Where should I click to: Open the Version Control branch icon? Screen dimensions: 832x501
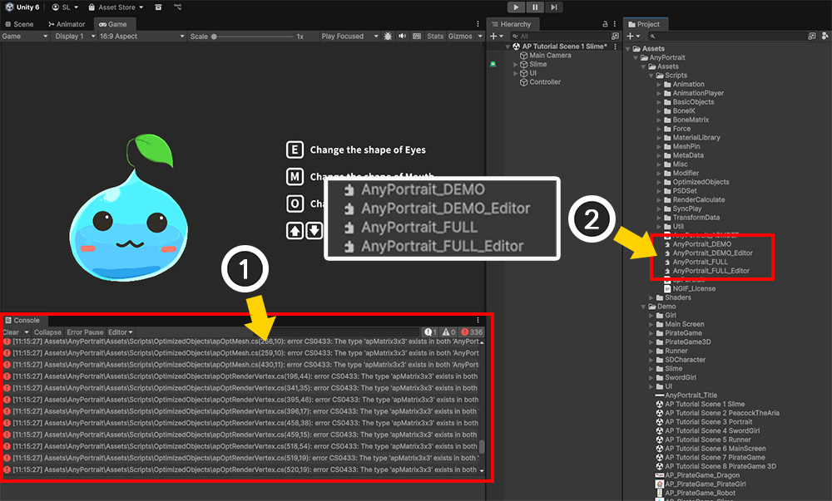[x=178, y=7]
